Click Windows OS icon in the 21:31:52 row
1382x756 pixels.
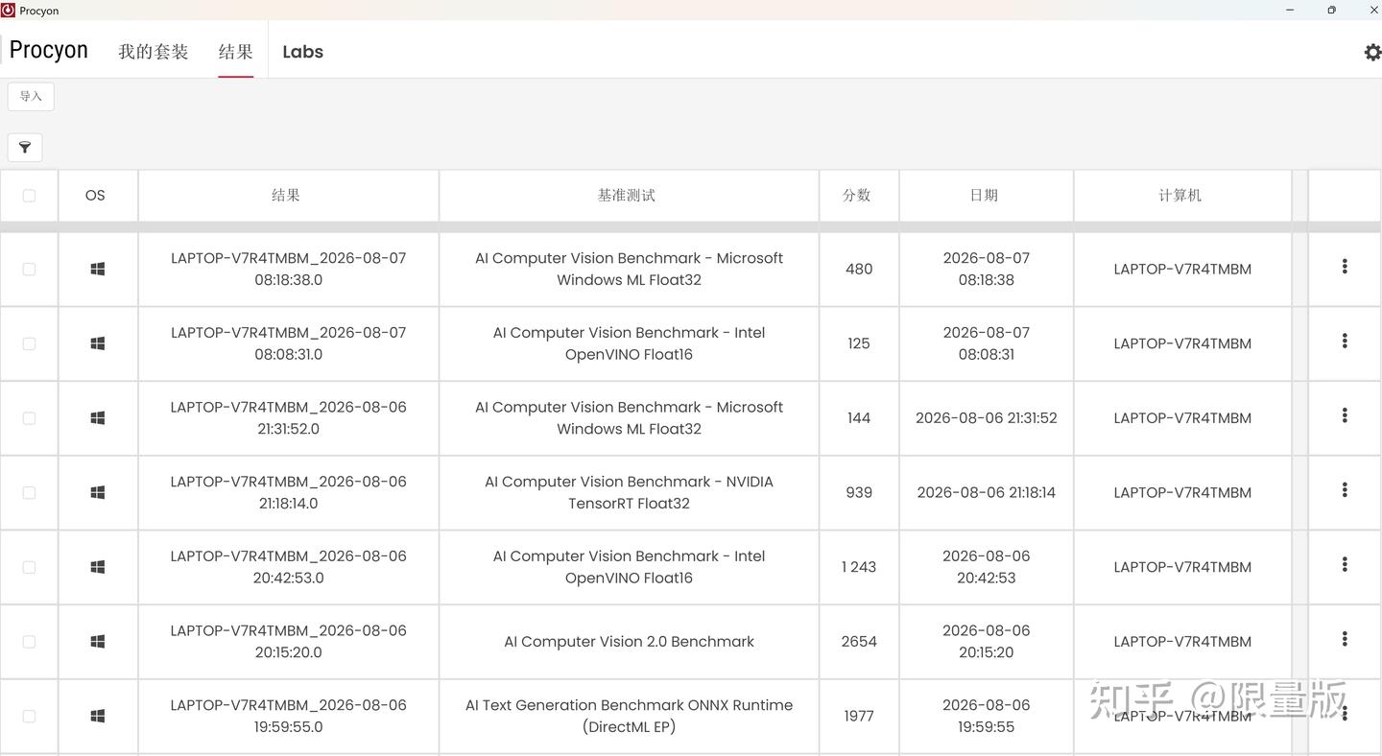[x=97, y=418]
